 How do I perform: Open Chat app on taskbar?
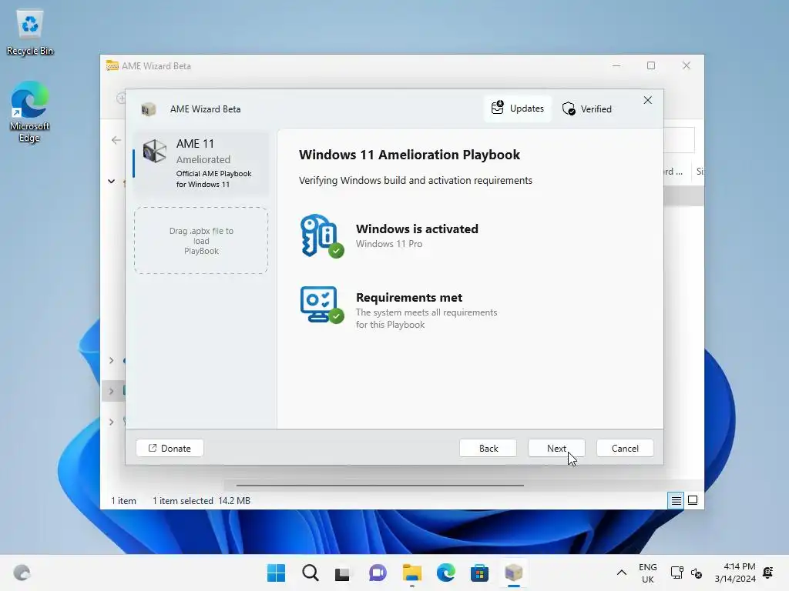coord(378,573)
